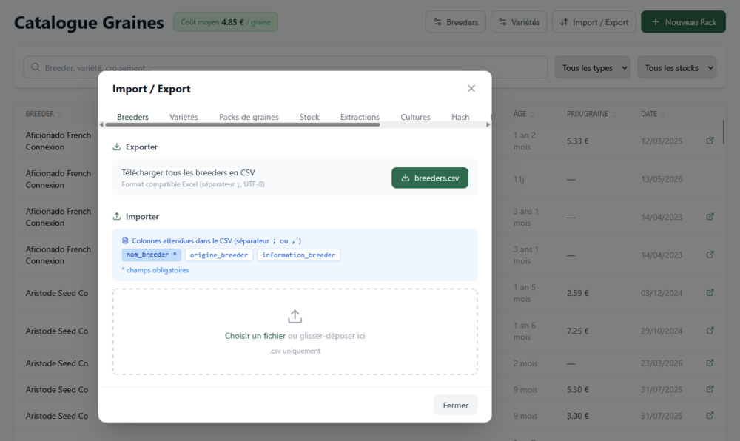Close the Import / Export dialog with X

click(x=471, y=89)
